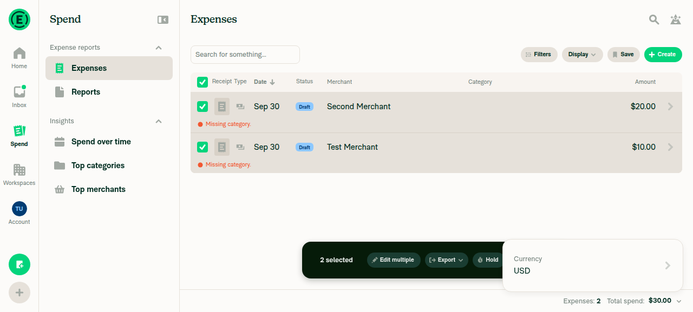The height and width of the screenshot is (312, 693).
Task: Click the Search for something field
Action: [x=245, y=55]
